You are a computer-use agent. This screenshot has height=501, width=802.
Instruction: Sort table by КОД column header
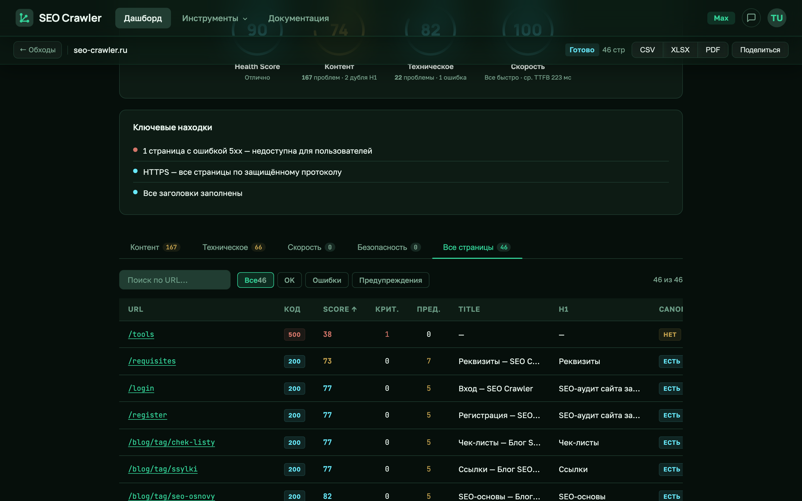[x=292, y=309]
